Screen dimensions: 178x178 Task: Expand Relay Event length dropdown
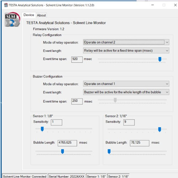[x=126, y=51]
